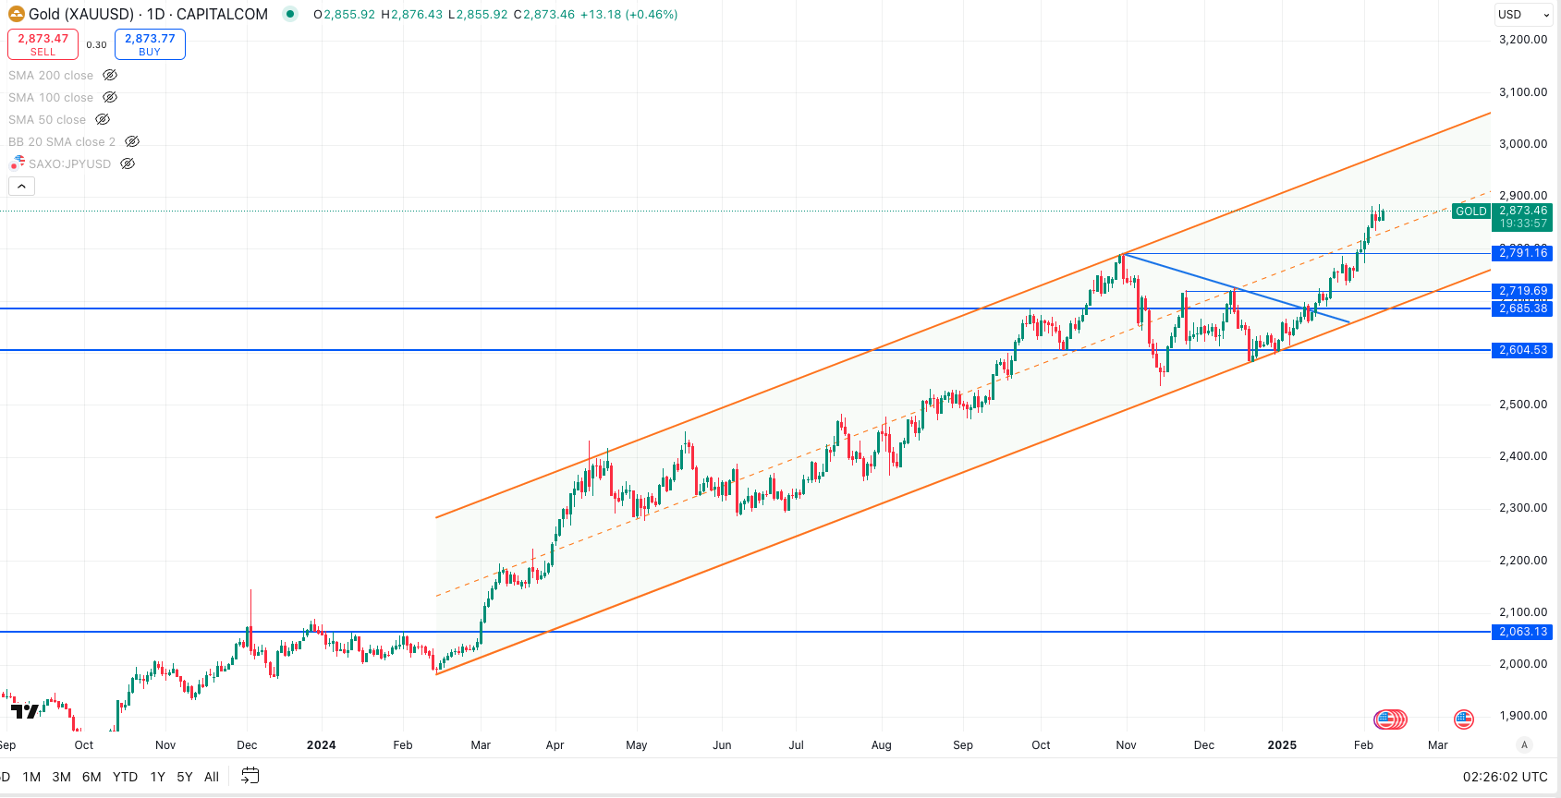1561x798 pixels.
Task: Click the close value C2,873.46
Action: 543,14
